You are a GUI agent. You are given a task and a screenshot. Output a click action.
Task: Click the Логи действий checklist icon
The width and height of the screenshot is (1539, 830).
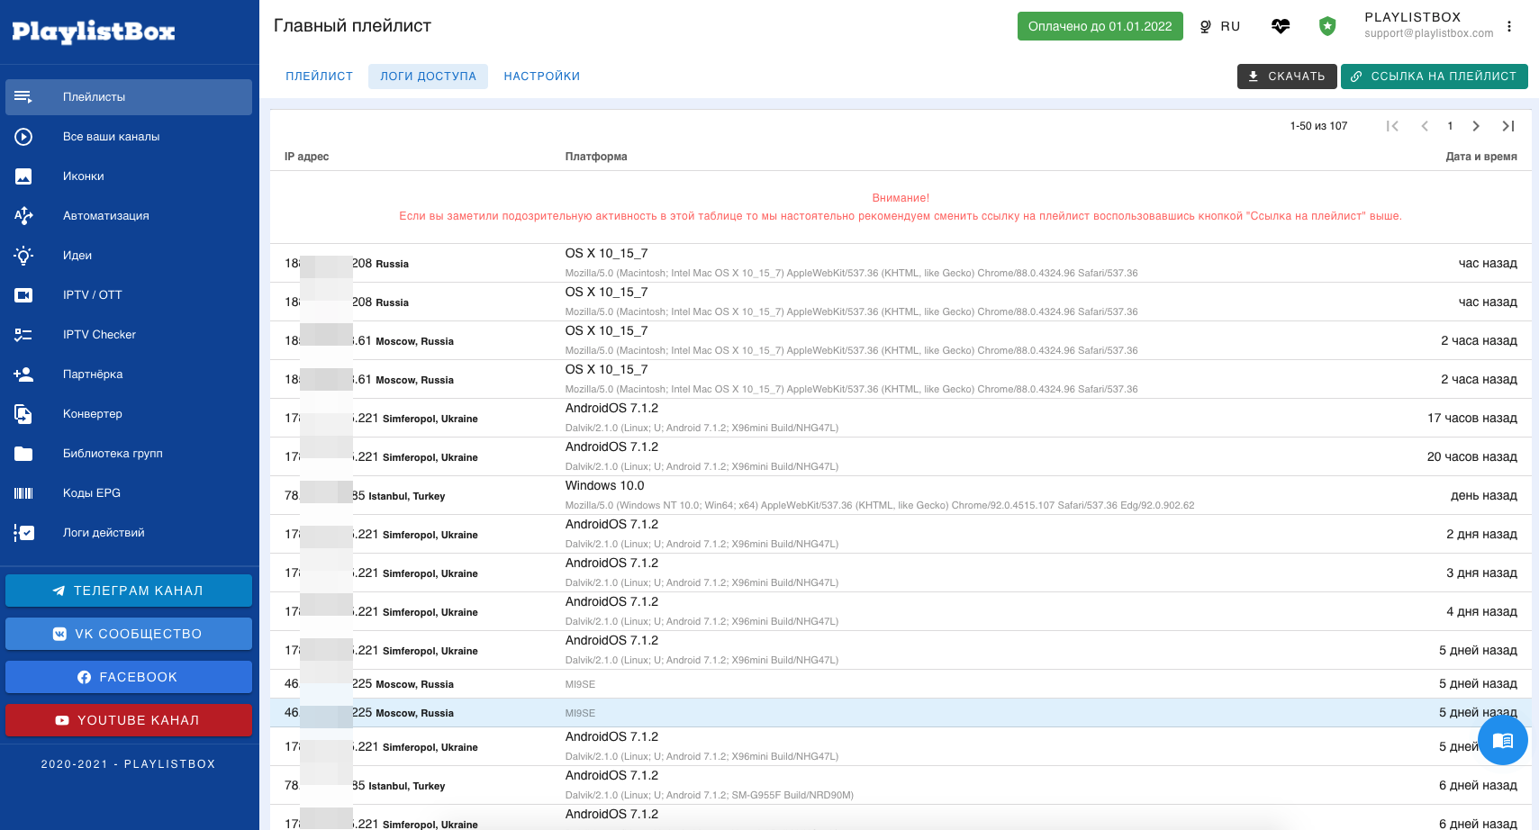pyautogui.click(x=23, y=533)
